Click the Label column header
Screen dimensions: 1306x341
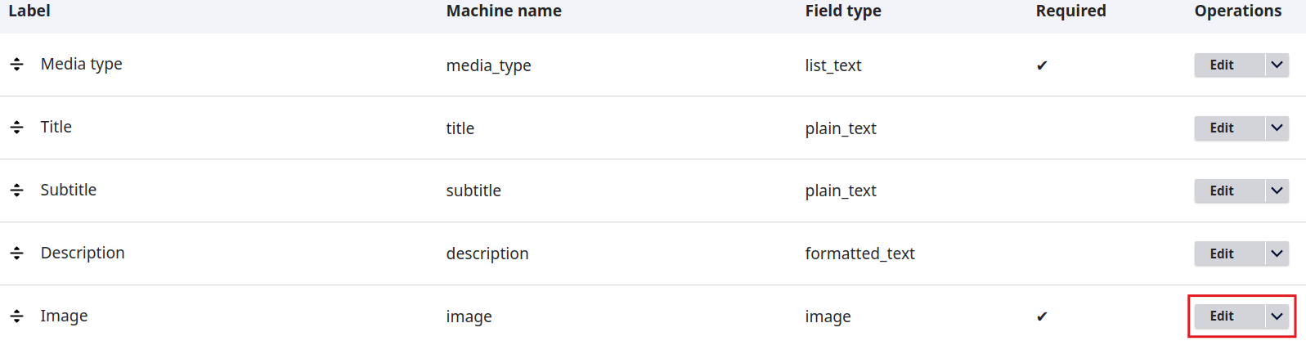click(29, 11)
